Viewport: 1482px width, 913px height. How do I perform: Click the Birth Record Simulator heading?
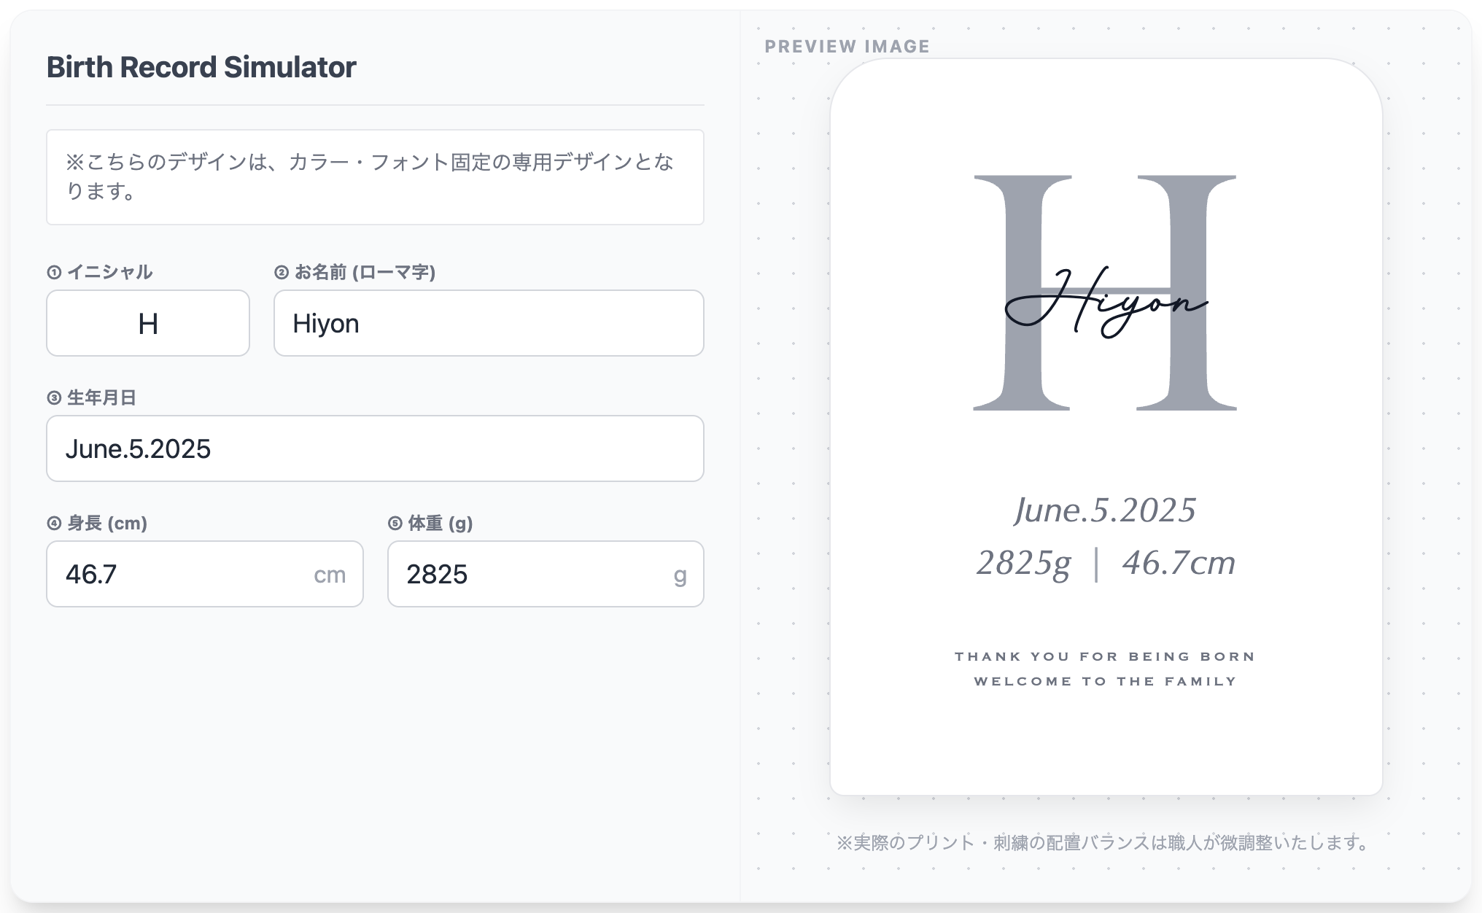click(201, 67)
